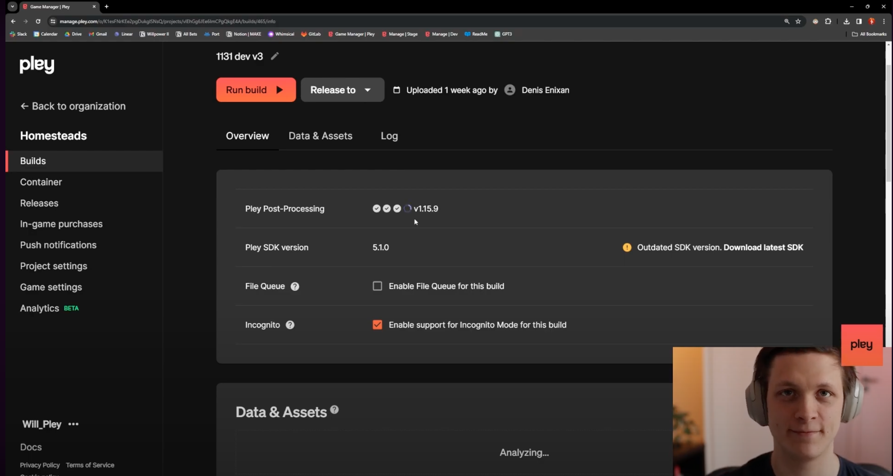Open Notion | MAKE bookmark

244,34
